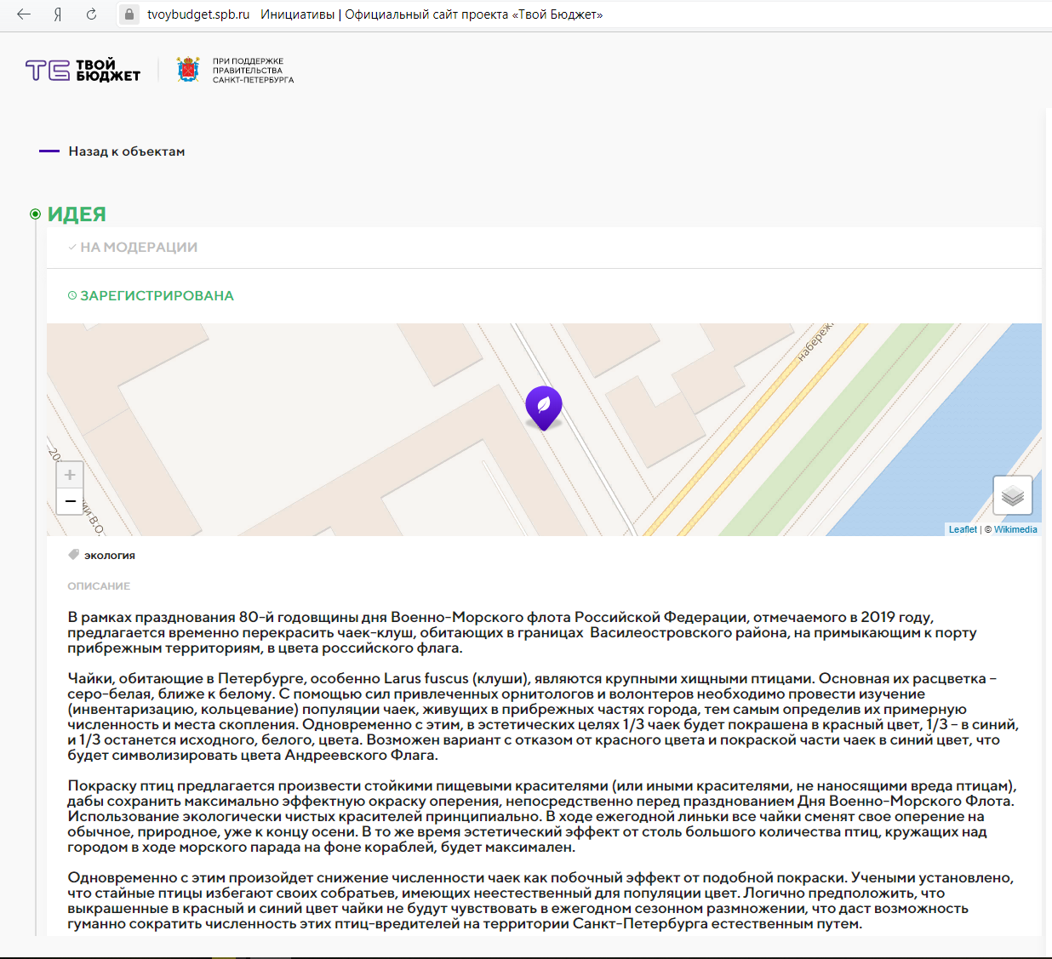Open the Wikimedia attribution link

pyautogui.click(x=1015, y=529)
